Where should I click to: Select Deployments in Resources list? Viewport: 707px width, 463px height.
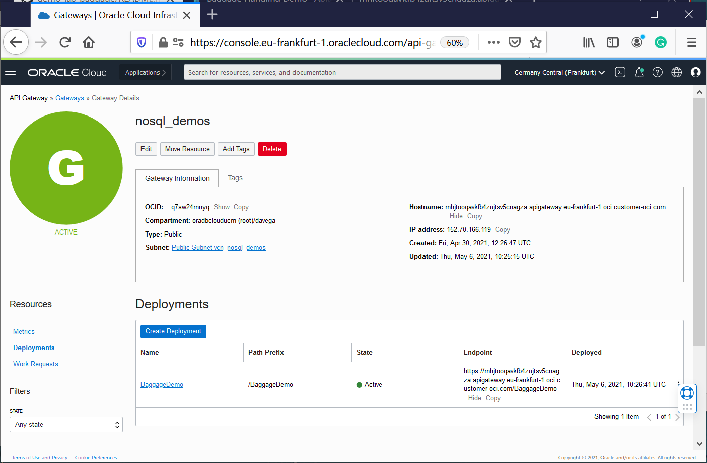pyautogui.click(x=34, y=348)
